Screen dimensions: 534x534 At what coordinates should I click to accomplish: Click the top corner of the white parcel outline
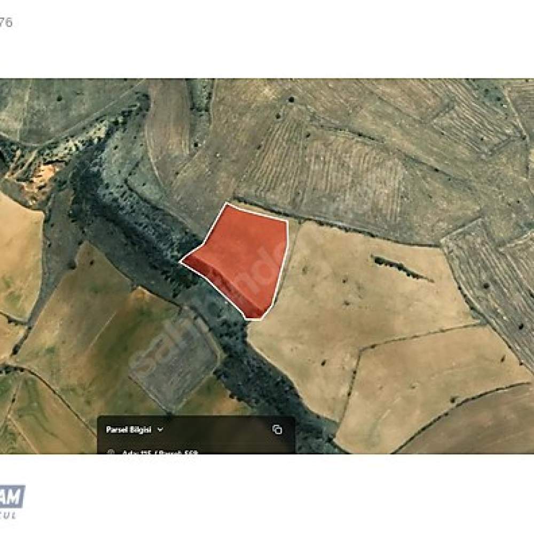coord(226,203)
